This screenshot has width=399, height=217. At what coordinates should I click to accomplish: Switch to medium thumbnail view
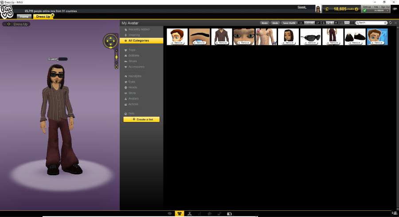coord(347,23)
